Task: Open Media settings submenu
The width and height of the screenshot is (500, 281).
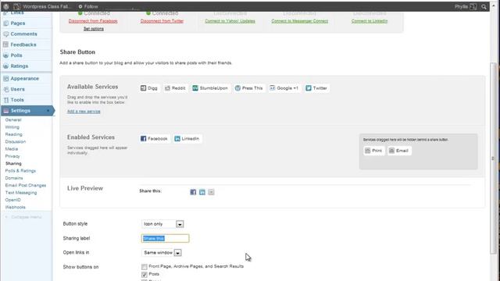Action: coord(12,149)
